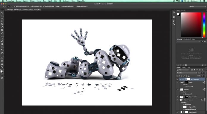Select the Clone Stamp tool
Image resolution: width=207 pixels, height=114 pixels.
[x=2, y=36]
